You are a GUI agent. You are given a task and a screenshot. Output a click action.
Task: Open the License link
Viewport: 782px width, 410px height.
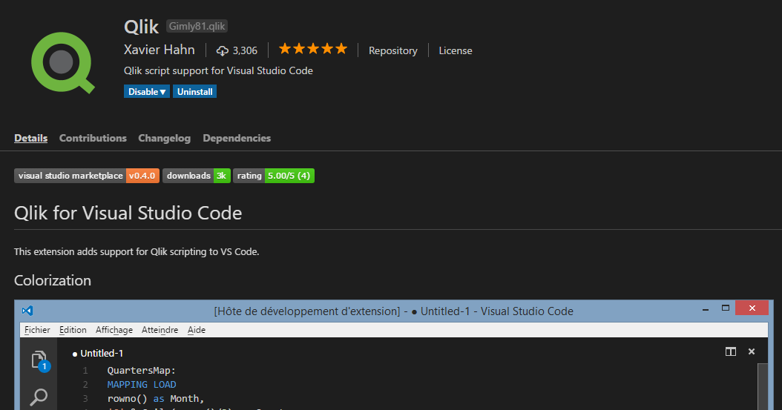[x=456, y=51]
